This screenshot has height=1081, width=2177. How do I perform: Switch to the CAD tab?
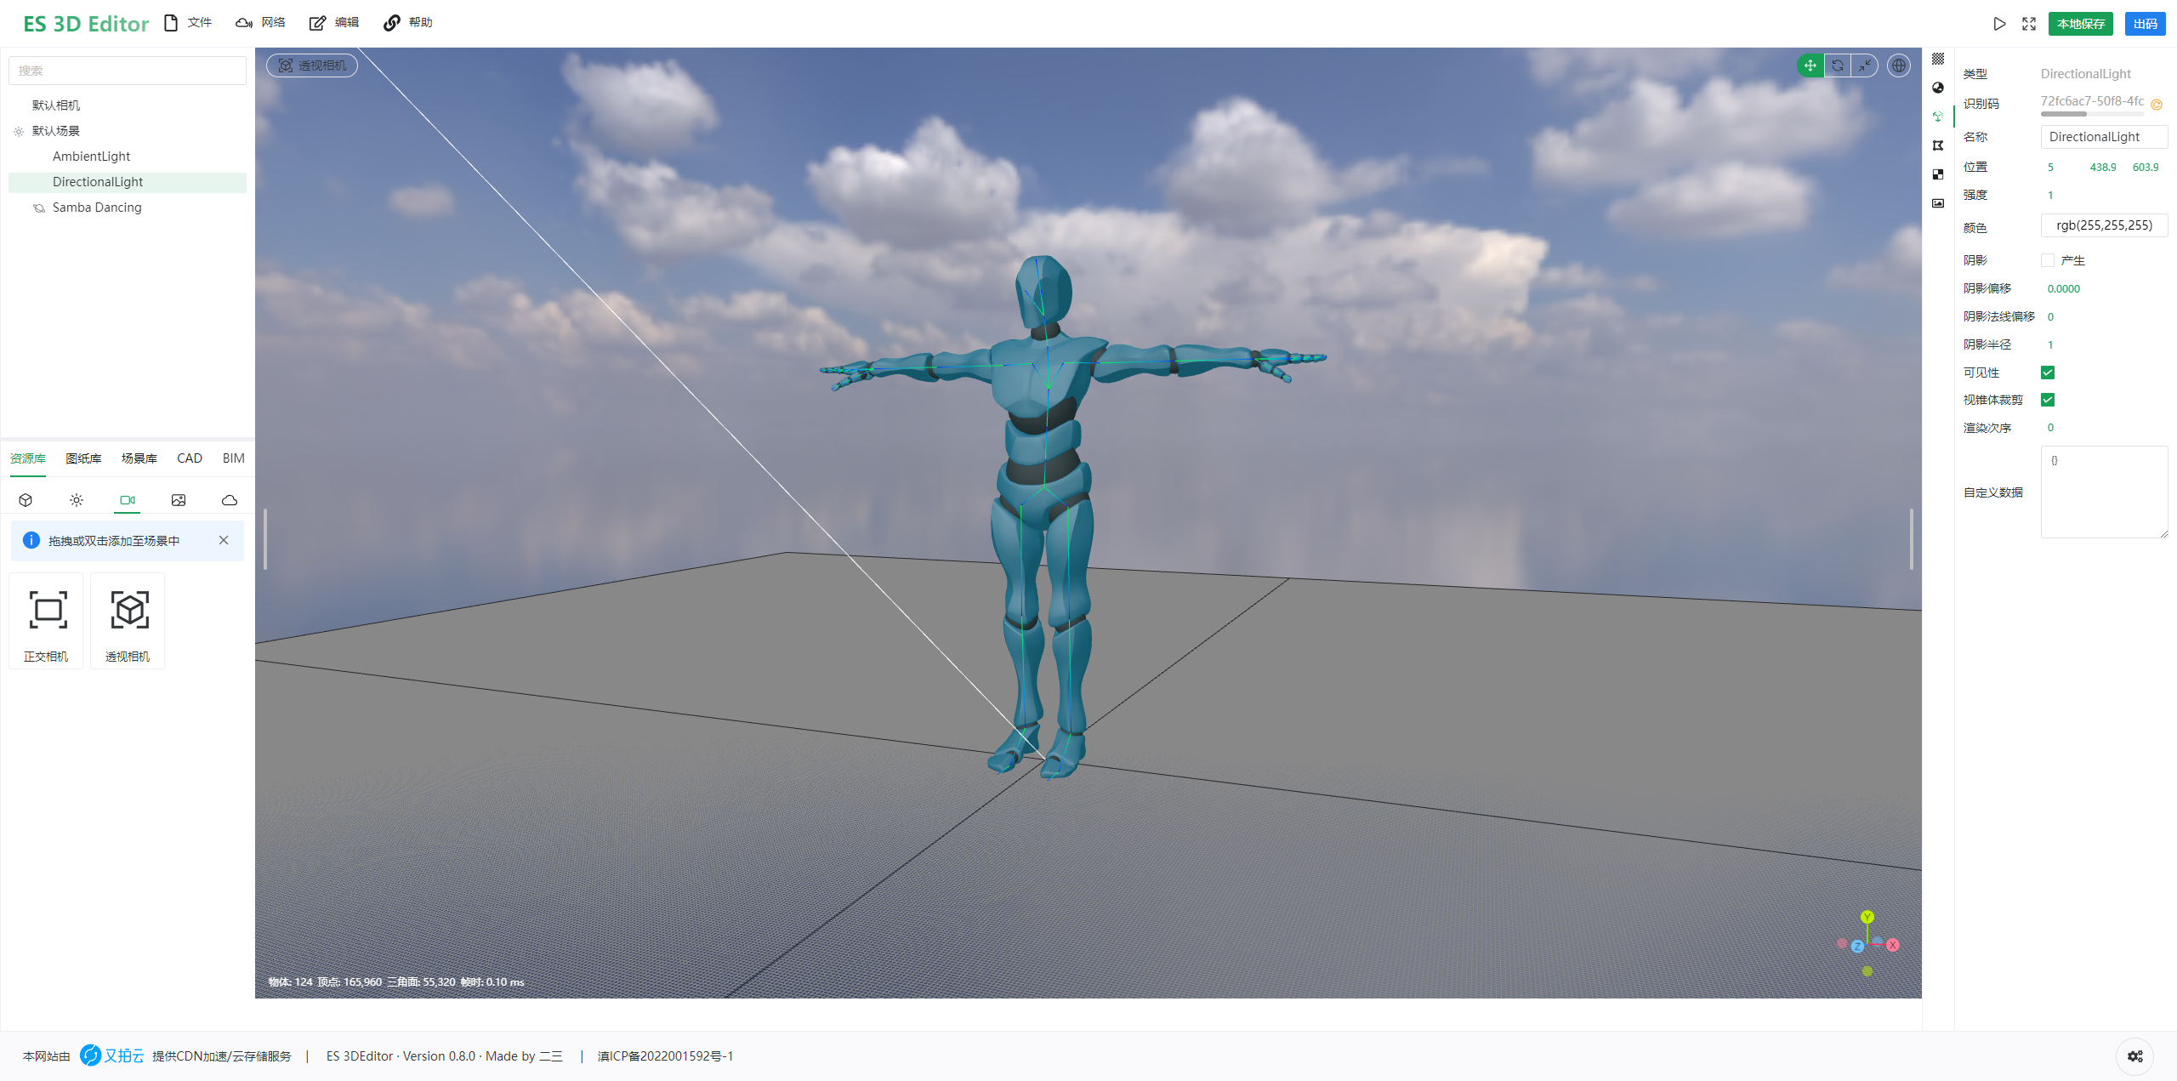coord(190,458)
